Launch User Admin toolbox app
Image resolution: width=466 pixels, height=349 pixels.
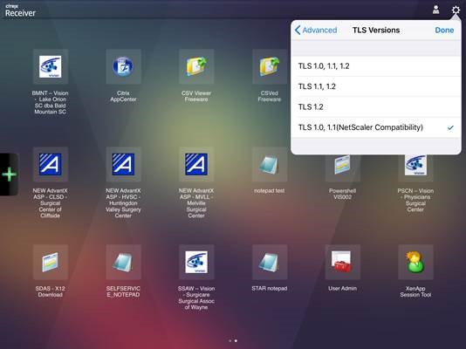[342, 262]
